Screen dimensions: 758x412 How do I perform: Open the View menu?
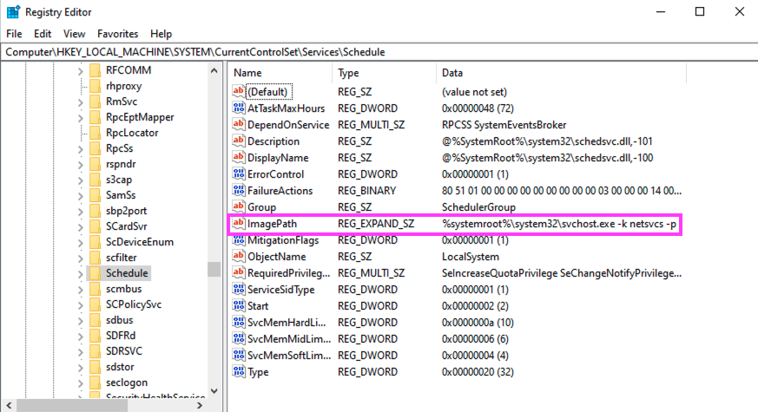point(74,34)
